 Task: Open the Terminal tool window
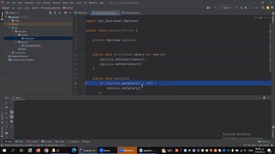(x=47, y=142)
